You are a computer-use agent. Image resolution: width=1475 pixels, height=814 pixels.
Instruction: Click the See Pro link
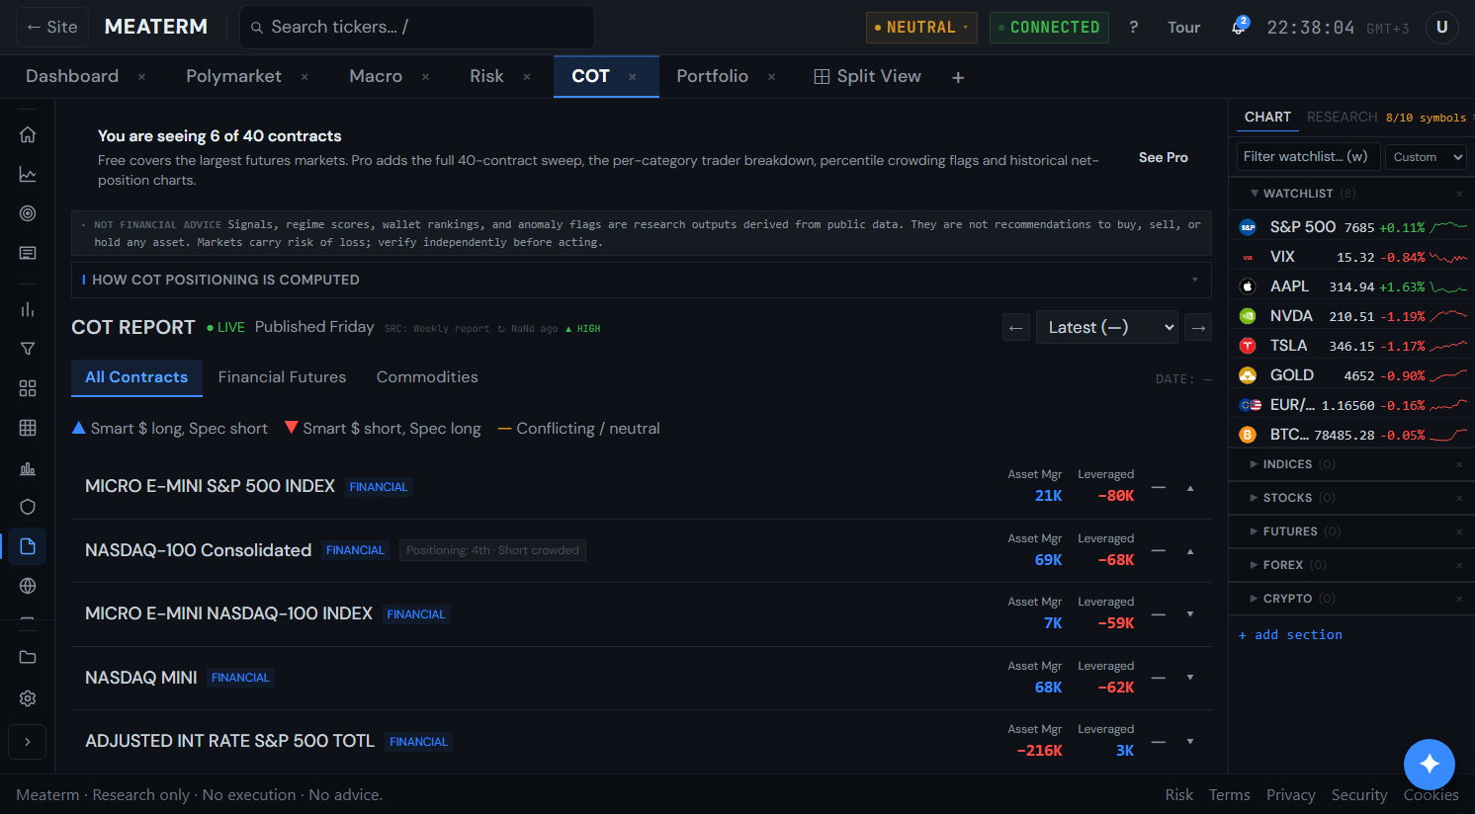1164,157
